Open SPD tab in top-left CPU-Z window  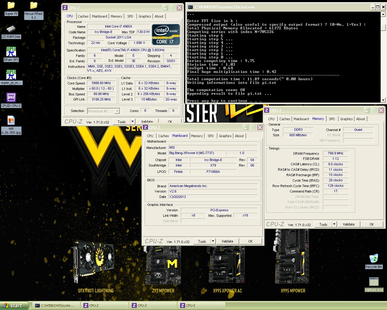(x=130, y=16)
